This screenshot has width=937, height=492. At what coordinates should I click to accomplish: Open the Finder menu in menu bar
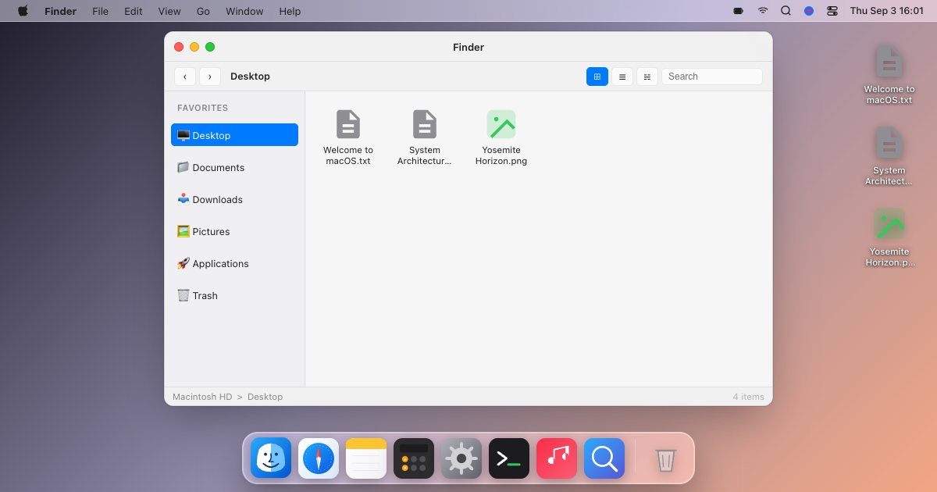(x=60, y=11)
